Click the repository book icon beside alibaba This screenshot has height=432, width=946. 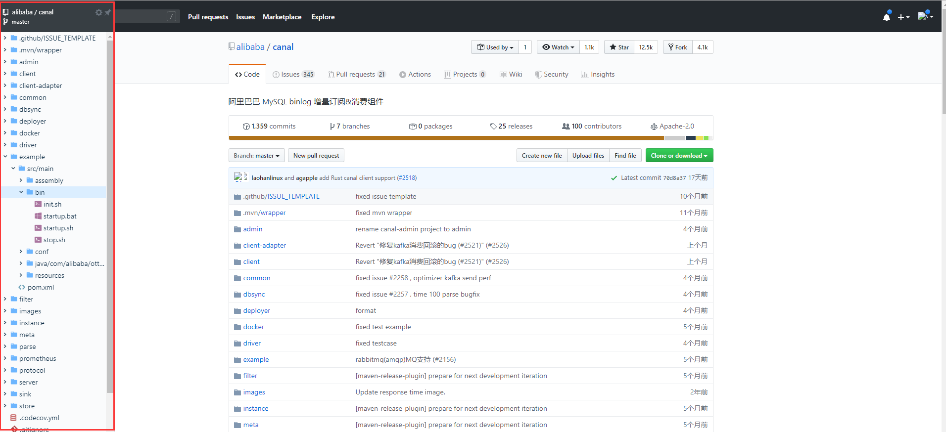tap(231, 46)
